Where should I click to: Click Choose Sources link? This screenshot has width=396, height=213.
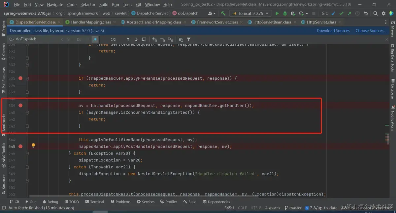tap(371, 31)
